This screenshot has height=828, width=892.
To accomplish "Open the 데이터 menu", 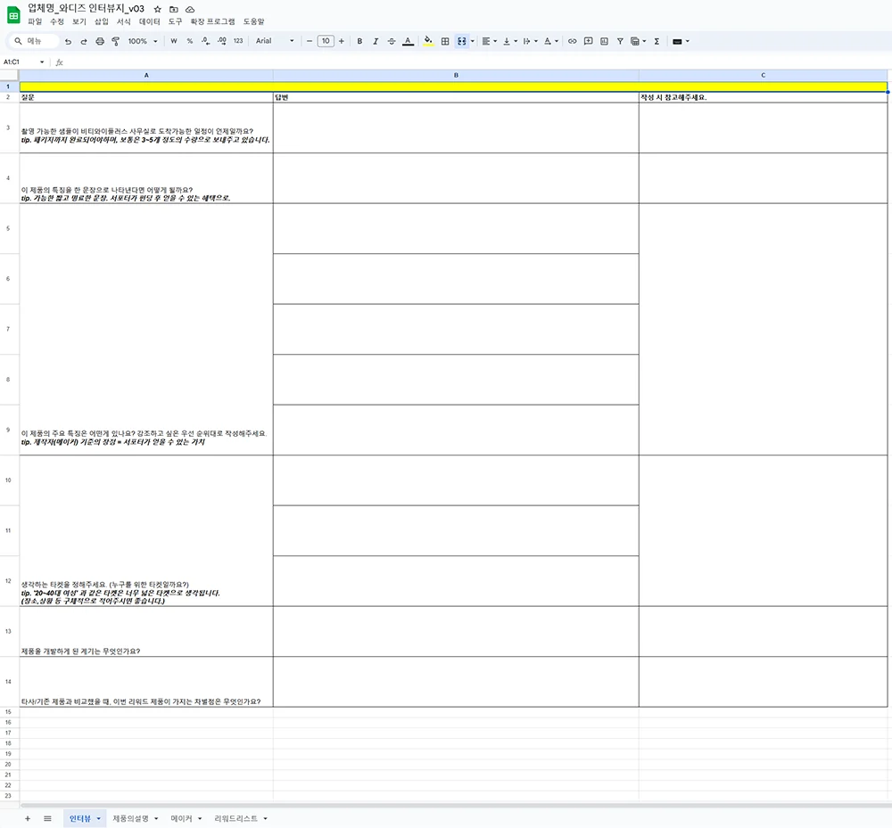I will [x=150, y=20].
